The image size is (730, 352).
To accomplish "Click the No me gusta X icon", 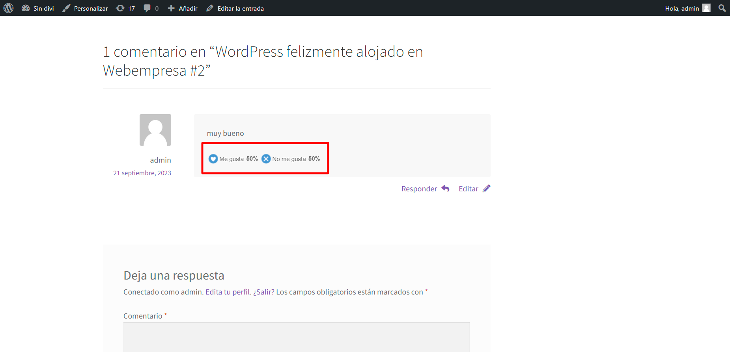I will point(266,159).
